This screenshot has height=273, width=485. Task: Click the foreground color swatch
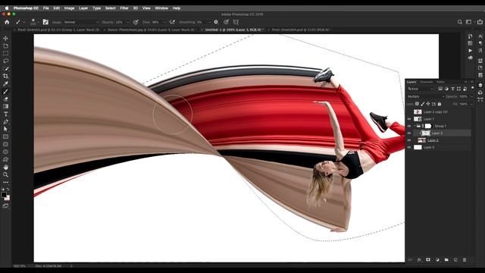tap(4, 195)
